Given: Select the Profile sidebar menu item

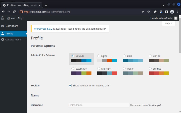Looking at the screenshot, I should click(x=9, y=34).
